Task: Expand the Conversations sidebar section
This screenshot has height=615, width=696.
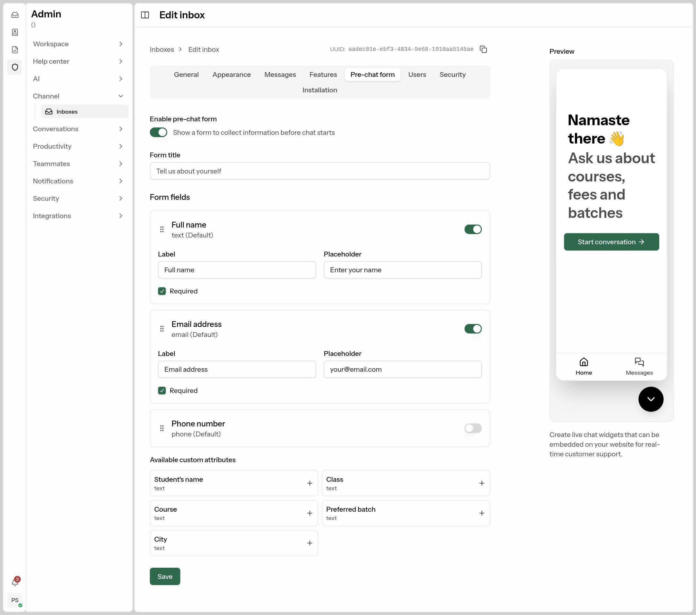Action: pyautogui.click(x=78, y=129)
